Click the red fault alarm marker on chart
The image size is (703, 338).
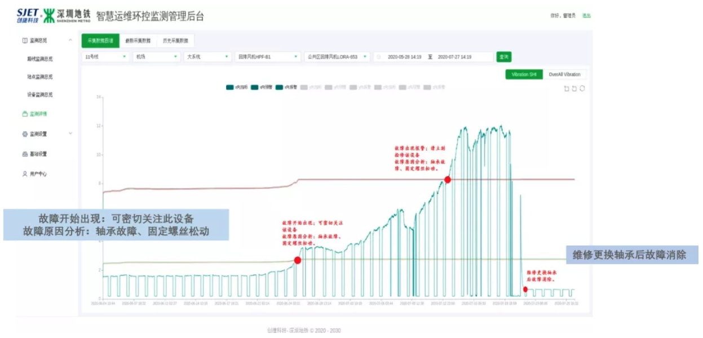(x=448, y=180)
